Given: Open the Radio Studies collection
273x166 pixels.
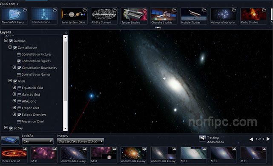Looking at the screenshot, I should 253,16.
